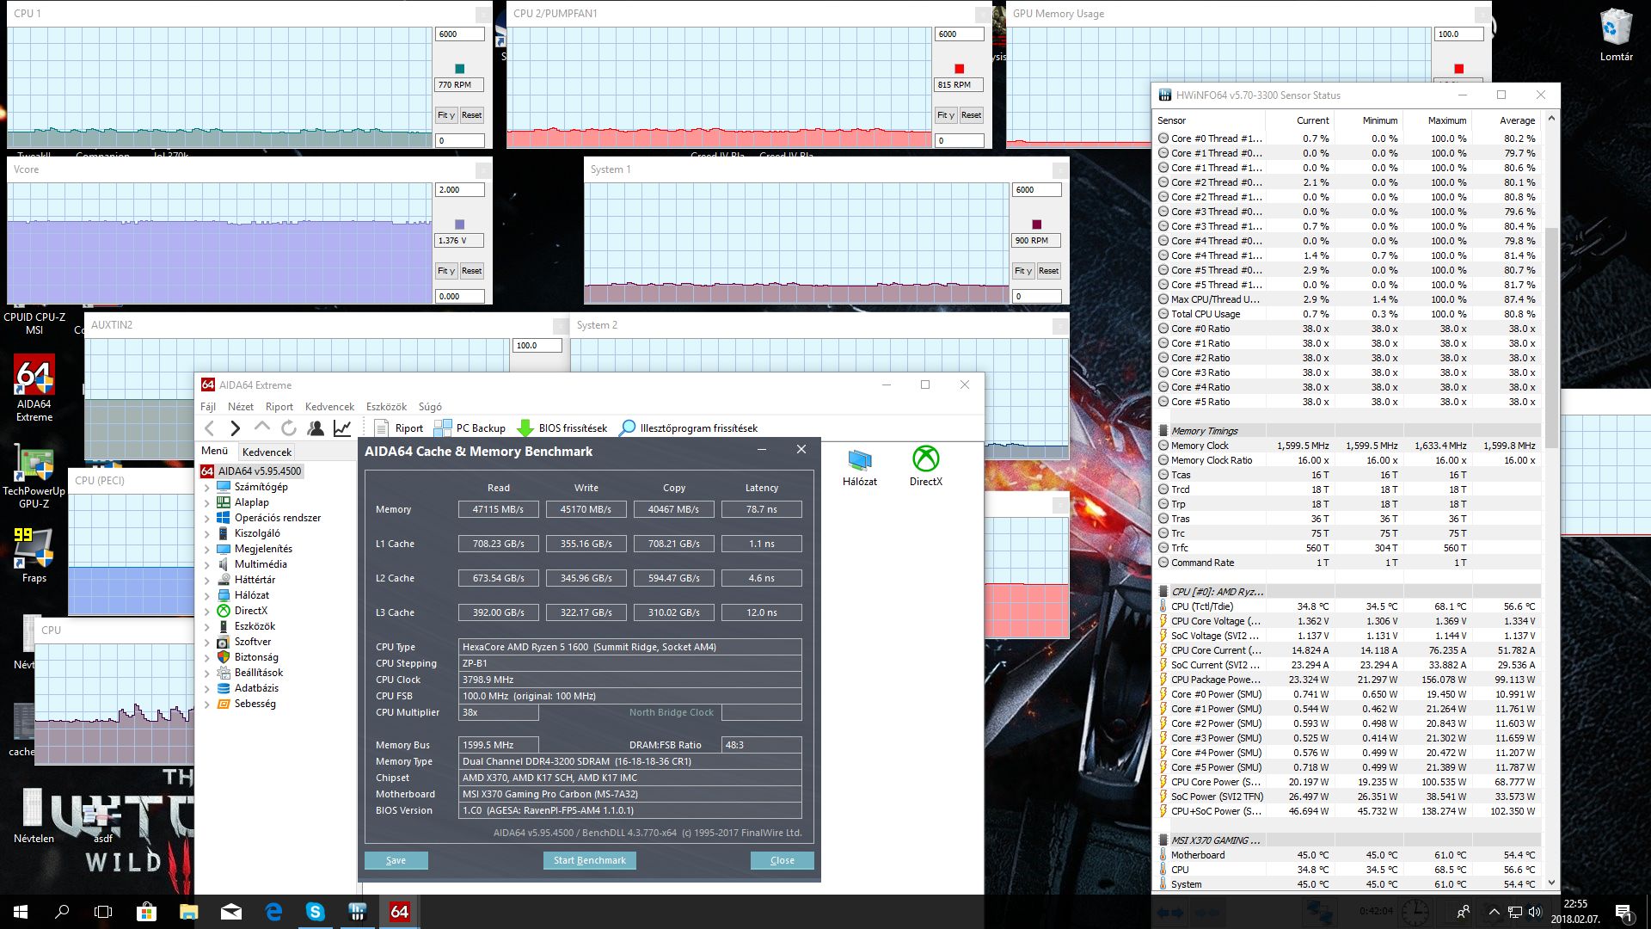Click the volume speaker tray icon
Image resolution: width=1651 pixels, height=929 pixels.
[x=1536, y=912]
